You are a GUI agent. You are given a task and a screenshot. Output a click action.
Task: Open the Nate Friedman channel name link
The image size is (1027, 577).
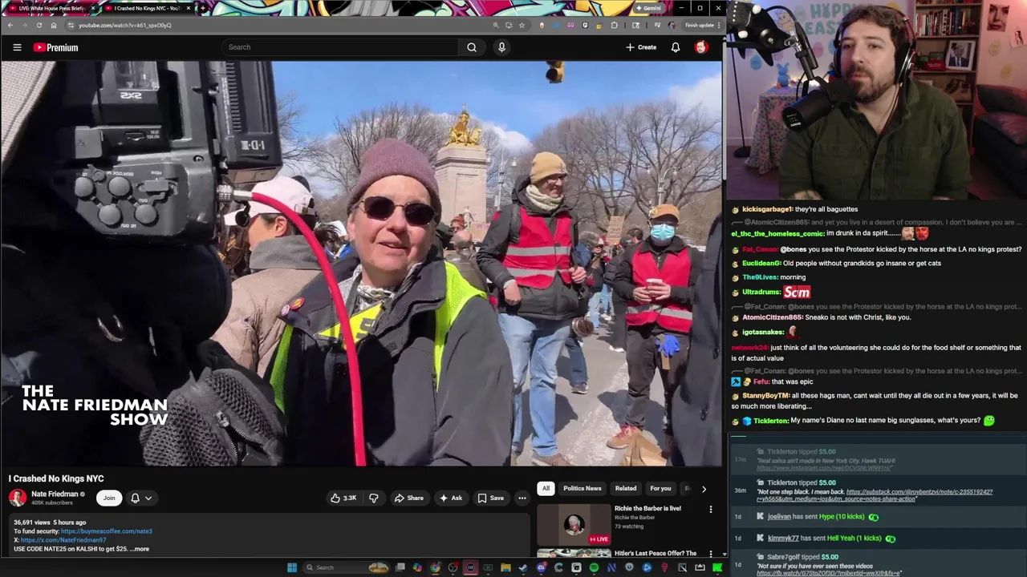[55, 494]
